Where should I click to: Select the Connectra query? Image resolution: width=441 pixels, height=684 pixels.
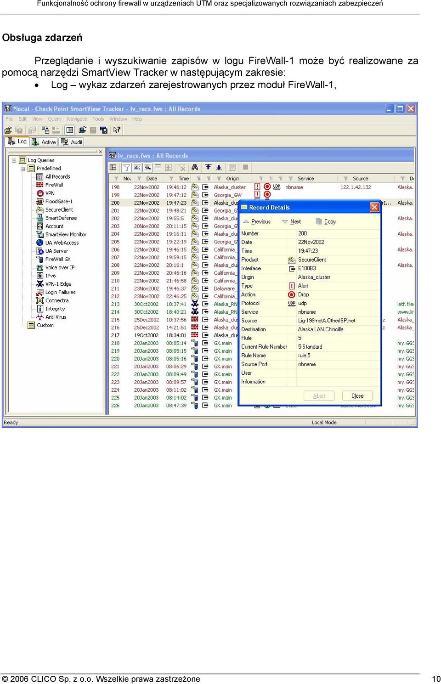(57, 301)
